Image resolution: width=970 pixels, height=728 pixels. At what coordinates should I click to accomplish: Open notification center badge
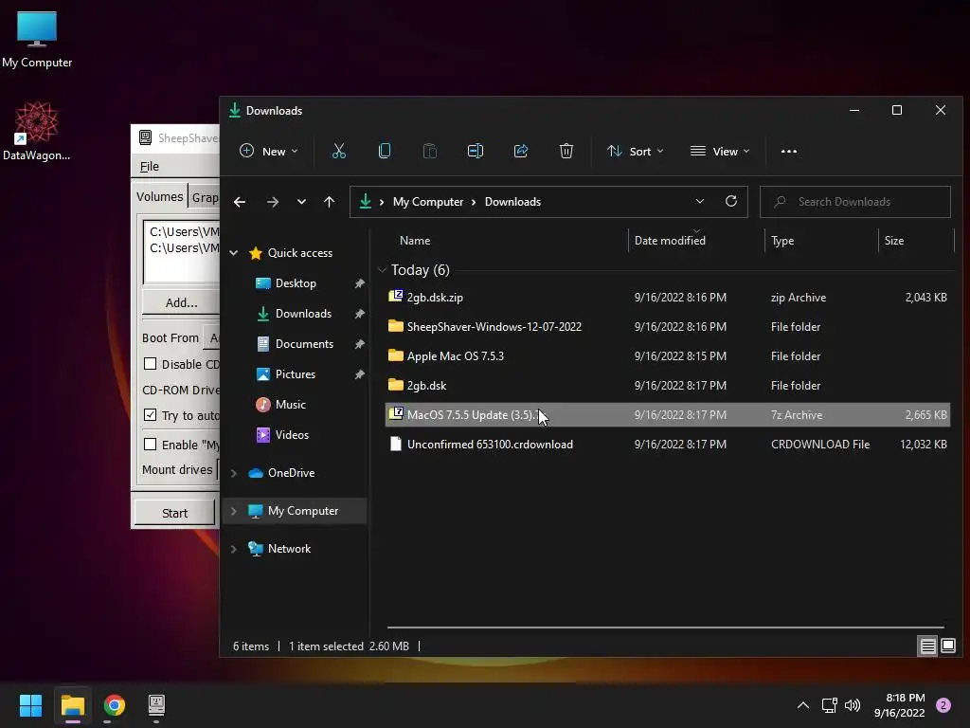coord(943,705)
